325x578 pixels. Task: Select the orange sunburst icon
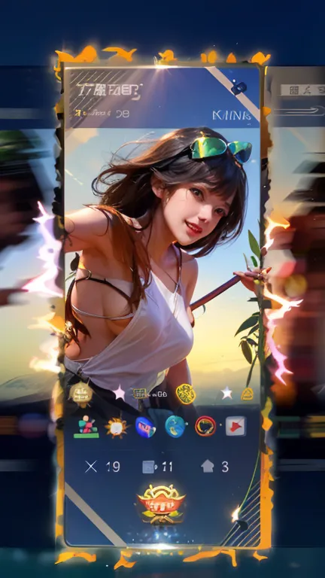[116, 427]
